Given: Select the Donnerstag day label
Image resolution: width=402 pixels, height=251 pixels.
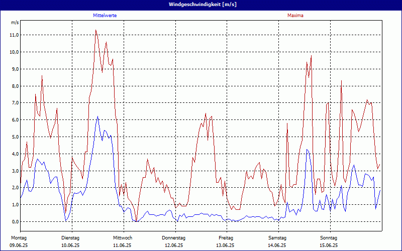Looking at the screenshot, I should tap(174, 238).
